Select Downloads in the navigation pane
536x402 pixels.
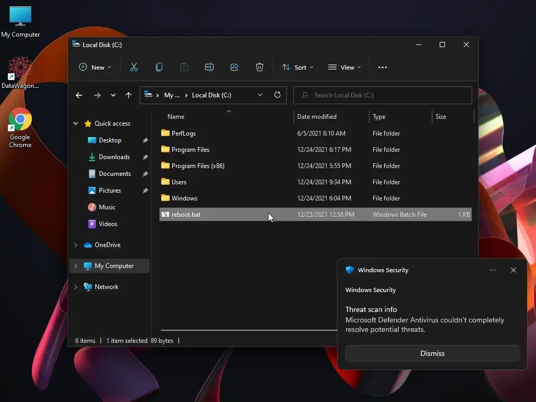click(114, 157)
